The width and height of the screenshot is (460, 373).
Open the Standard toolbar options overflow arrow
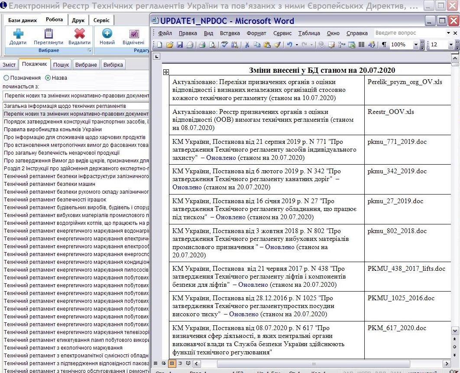[x=422, y=45]
